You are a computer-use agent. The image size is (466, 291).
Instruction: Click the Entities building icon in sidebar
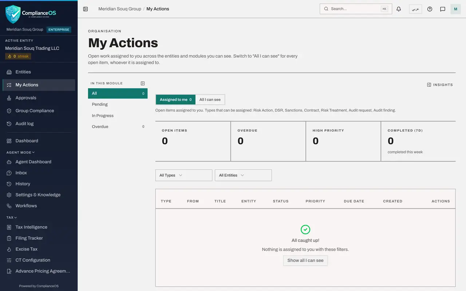[9, 72]
